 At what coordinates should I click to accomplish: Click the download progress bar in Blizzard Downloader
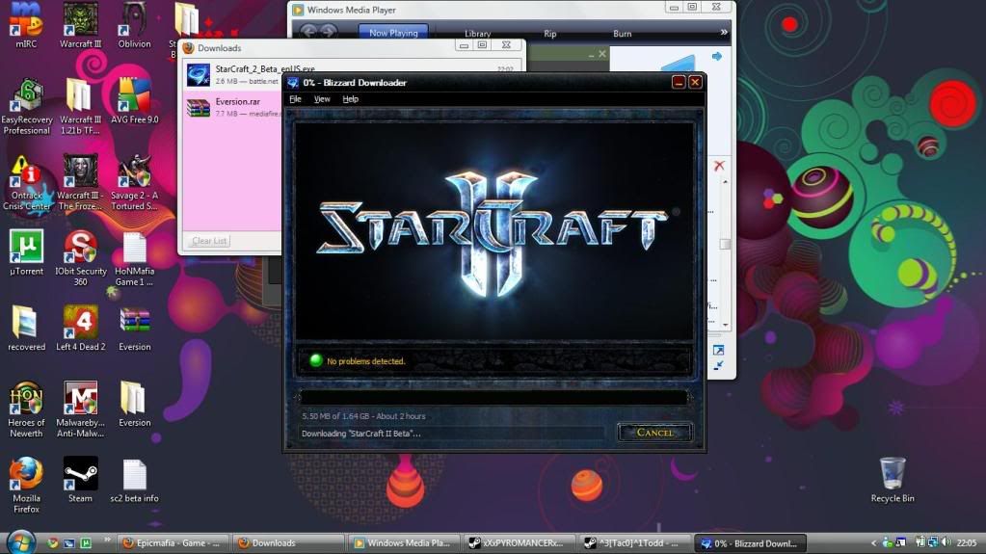[493, 397]
